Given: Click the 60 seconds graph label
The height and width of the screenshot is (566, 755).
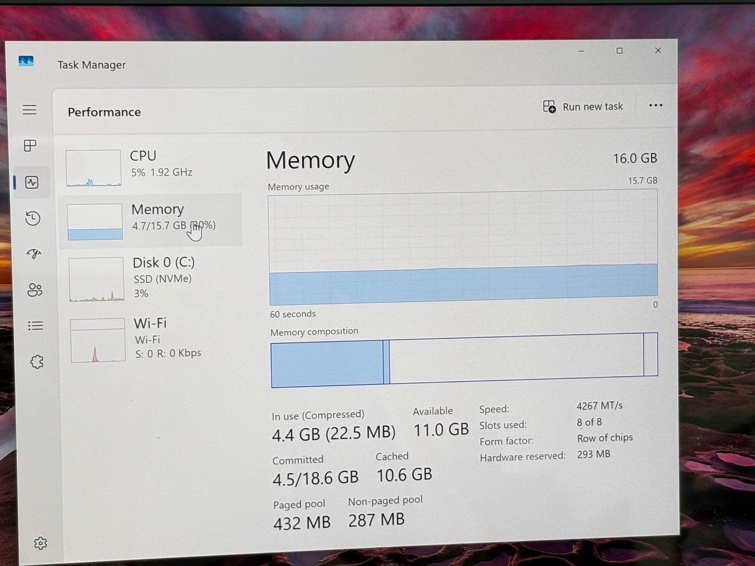Looking at the screenshot, I should (293, 314).
